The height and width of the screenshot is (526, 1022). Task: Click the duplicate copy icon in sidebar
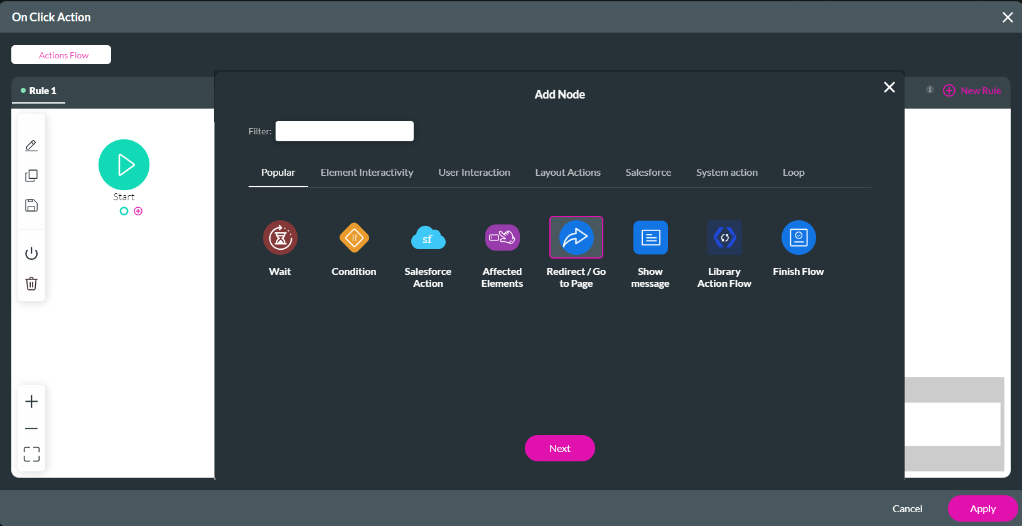coord(31,176)
